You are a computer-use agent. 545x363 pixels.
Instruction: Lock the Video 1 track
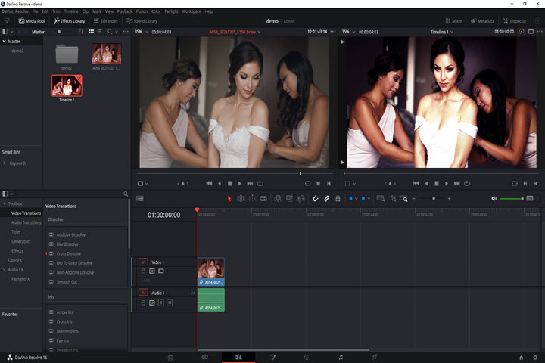[x=143, y=271]
